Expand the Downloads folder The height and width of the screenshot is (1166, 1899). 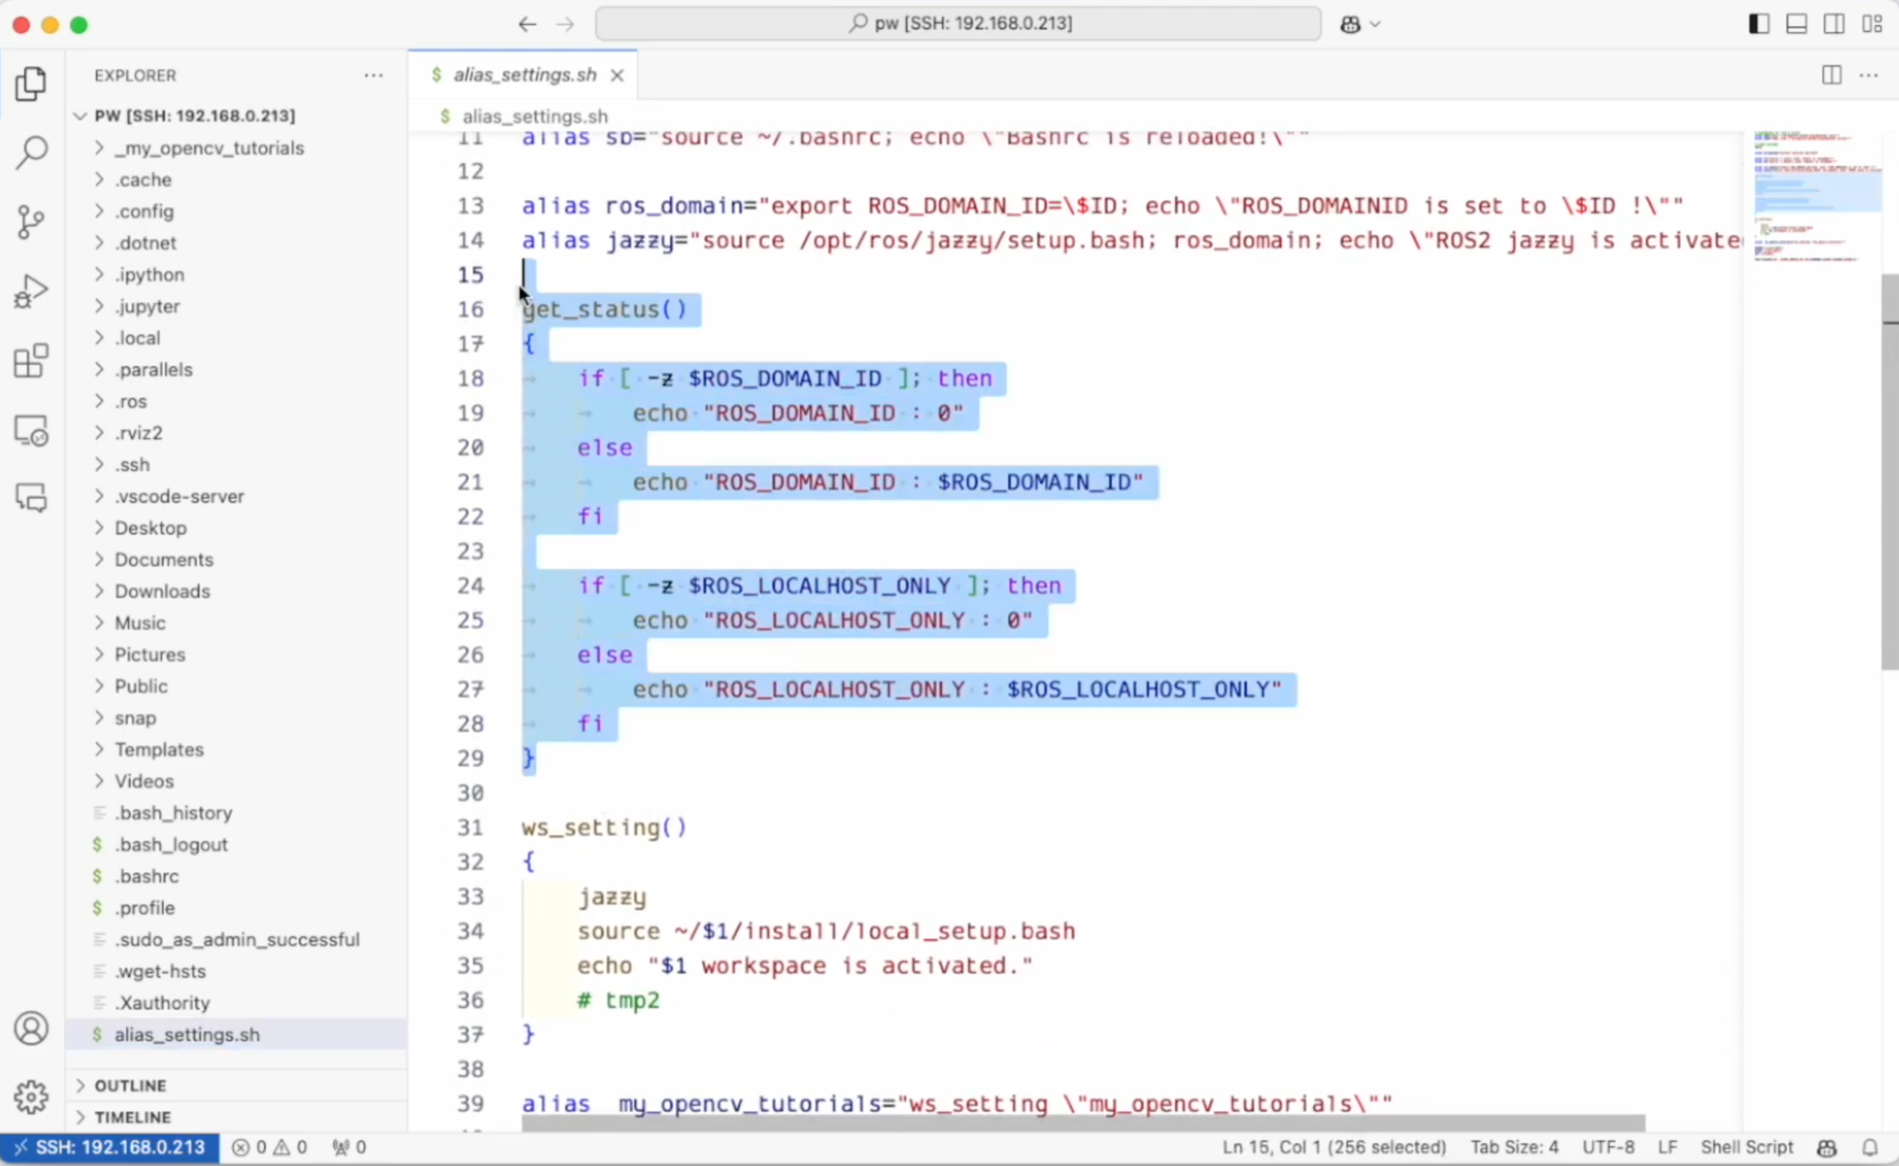click(x=162, y=591)
